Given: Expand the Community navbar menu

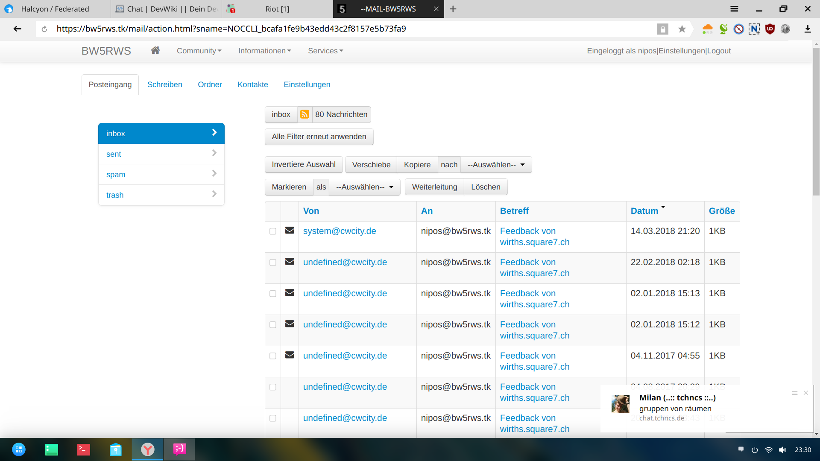Looking at the screenshot, I should click(x=199, y=51).
